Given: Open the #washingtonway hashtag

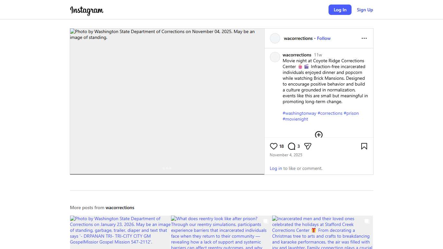Looking at the screenshot, I should pos(299,113).
